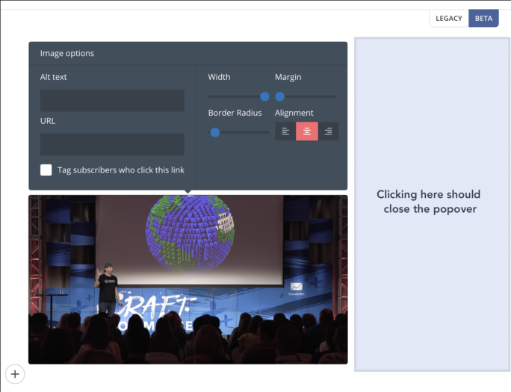Focus the Alt text input field
This screenshot has height=392, width=511.
click(x=112, y=100)
